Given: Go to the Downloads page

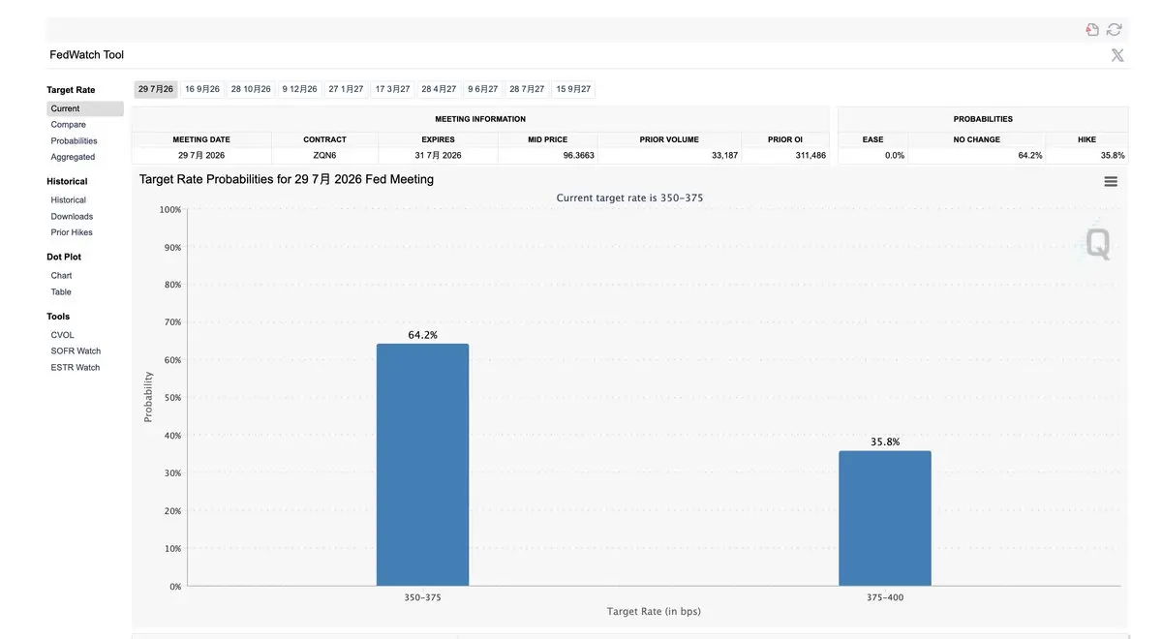Looking at the screenshot, I should (73, 217).
